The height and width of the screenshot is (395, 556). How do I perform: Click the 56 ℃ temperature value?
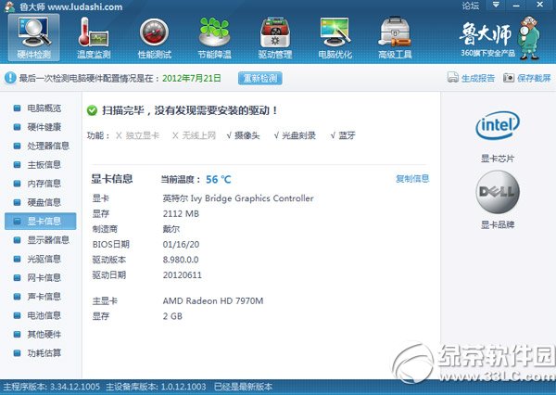click(219, 180)
